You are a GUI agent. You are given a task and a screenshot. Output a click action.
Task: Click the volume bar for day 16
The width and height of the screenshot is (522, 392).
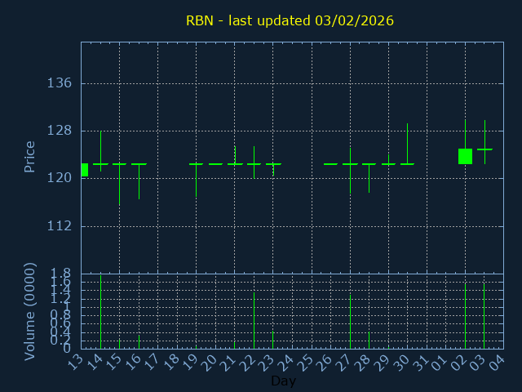tap(139, 341)
